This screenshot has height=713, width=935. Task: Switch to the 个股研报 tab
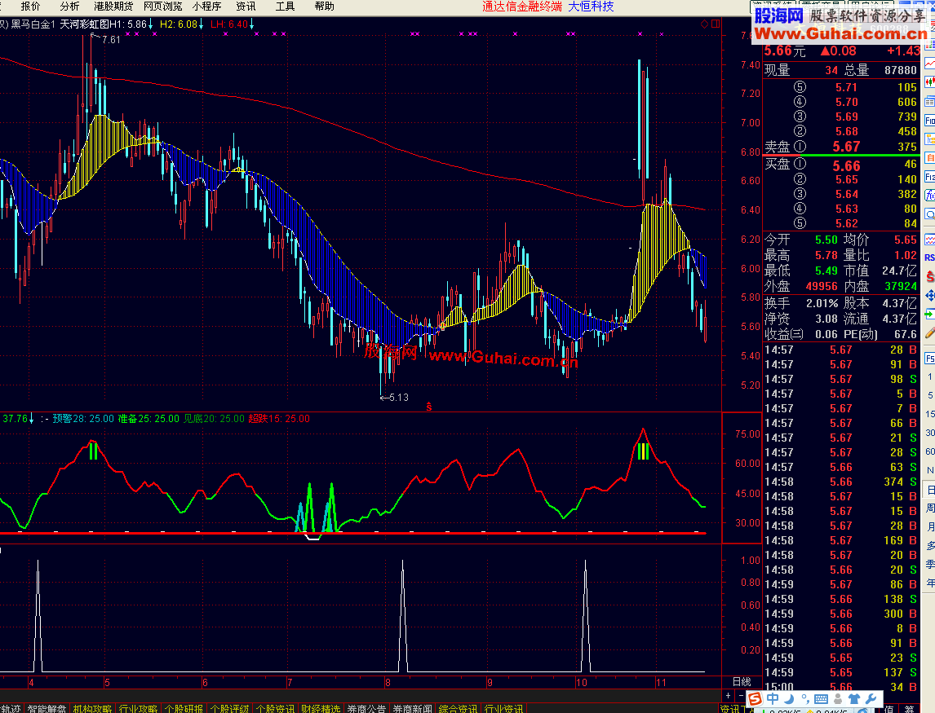(184, 708)
